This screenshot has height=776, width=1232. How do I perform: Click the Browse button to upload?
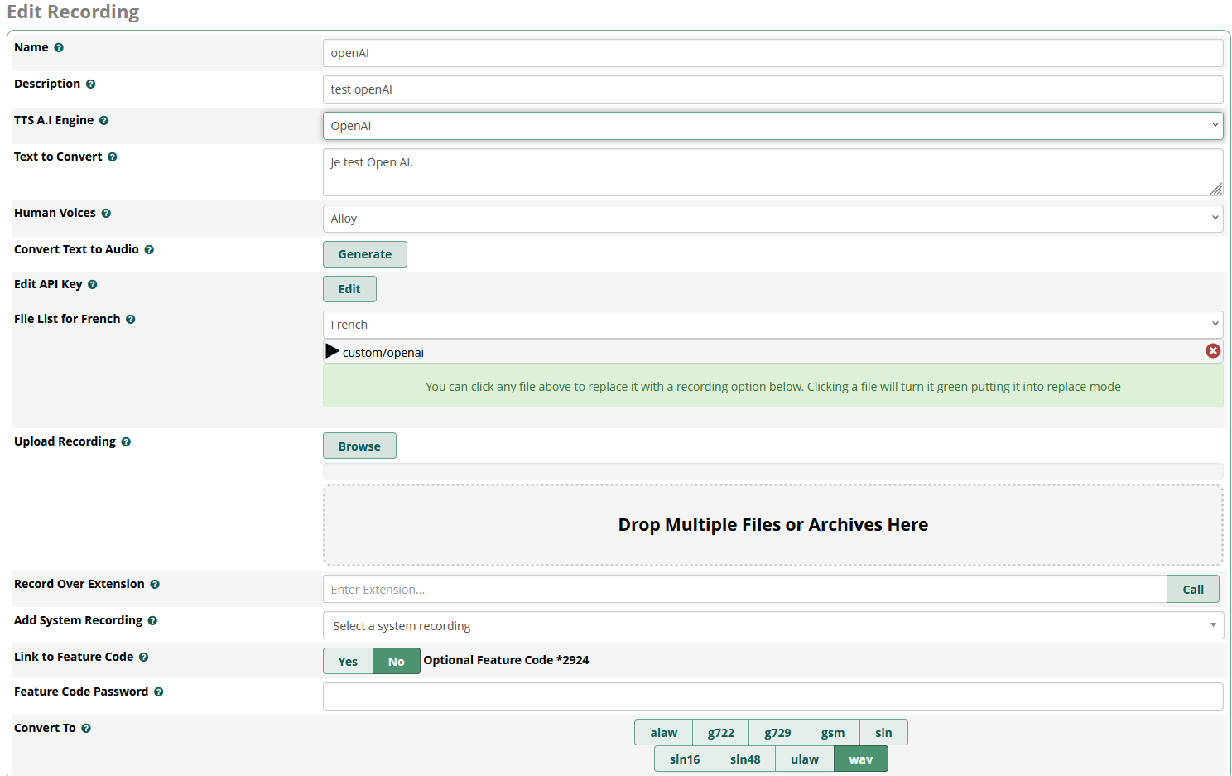tap(359, 446)
